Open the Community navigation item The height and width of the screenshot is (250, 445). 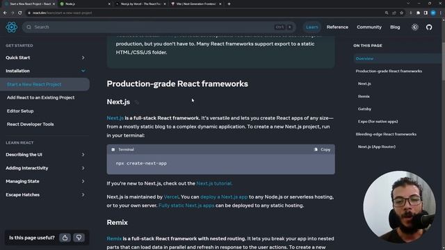pyautogui.click(x=369, y=27)
